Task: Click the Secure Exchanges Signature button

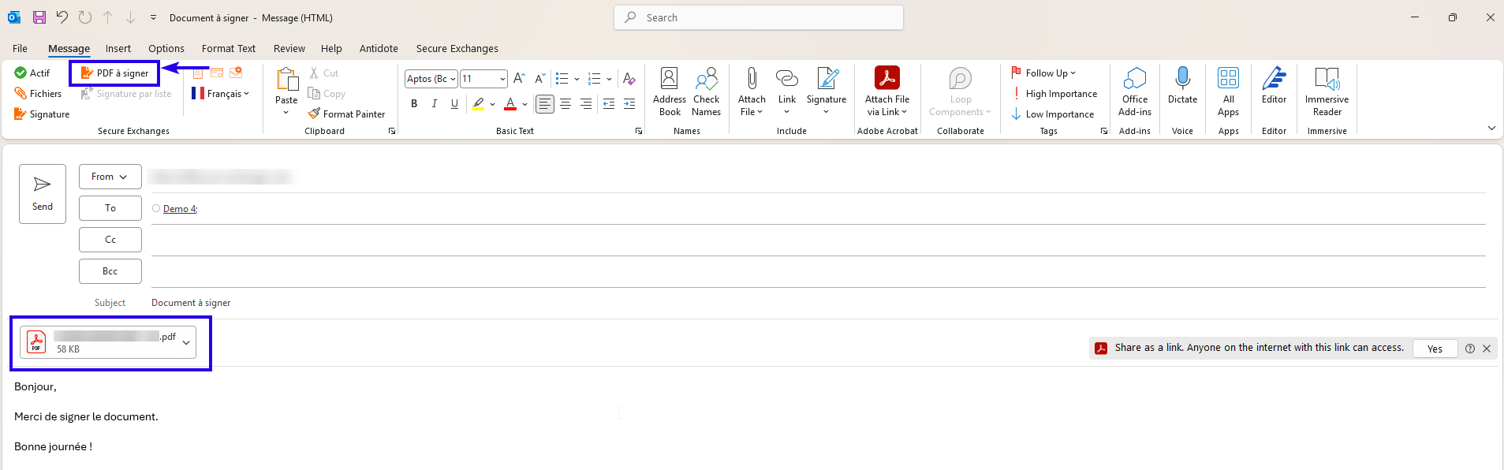Action: (42, 114)
